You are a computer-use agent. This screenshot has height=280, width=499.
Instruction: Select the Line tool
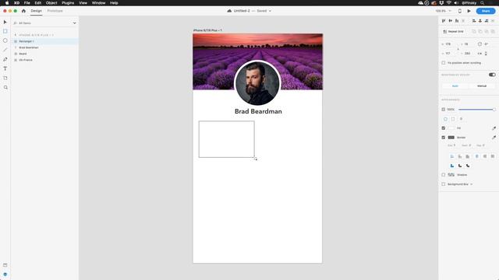tap(5, 50)
